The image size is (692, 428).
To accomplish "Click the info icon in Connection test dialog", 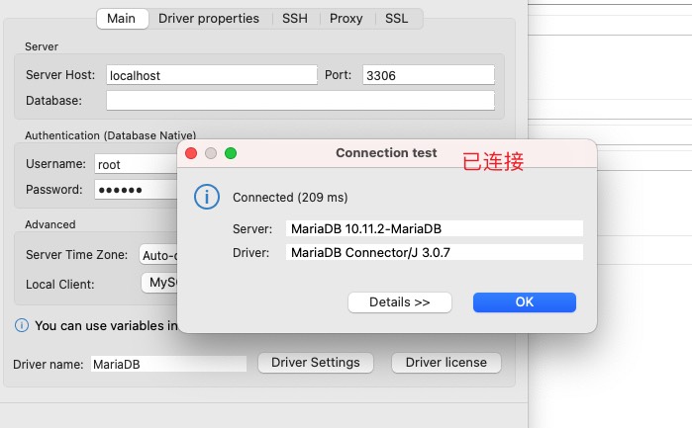I will coord(206,196).
